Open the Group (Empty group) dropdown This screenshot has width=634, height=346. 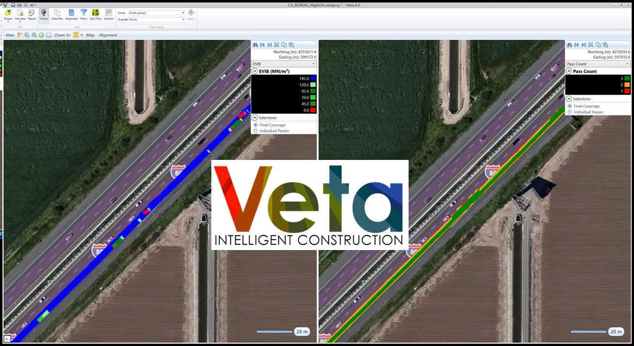[156, 13]
